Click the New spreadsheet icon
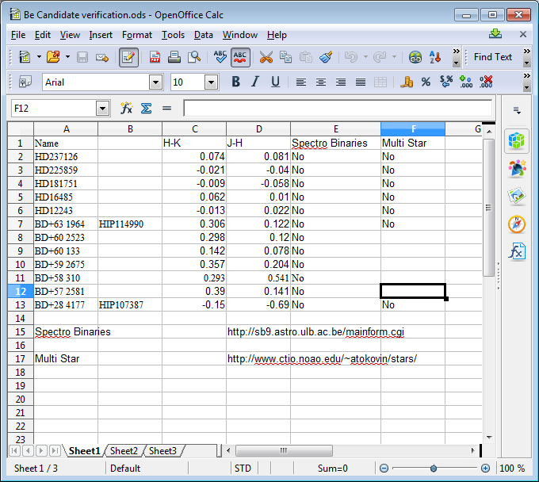Viewport: 539px width, 482px height. [25, 57]
